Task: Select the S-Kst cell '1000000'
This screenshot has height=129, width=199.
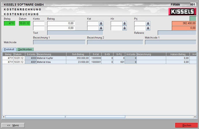Action: point(96,58)
